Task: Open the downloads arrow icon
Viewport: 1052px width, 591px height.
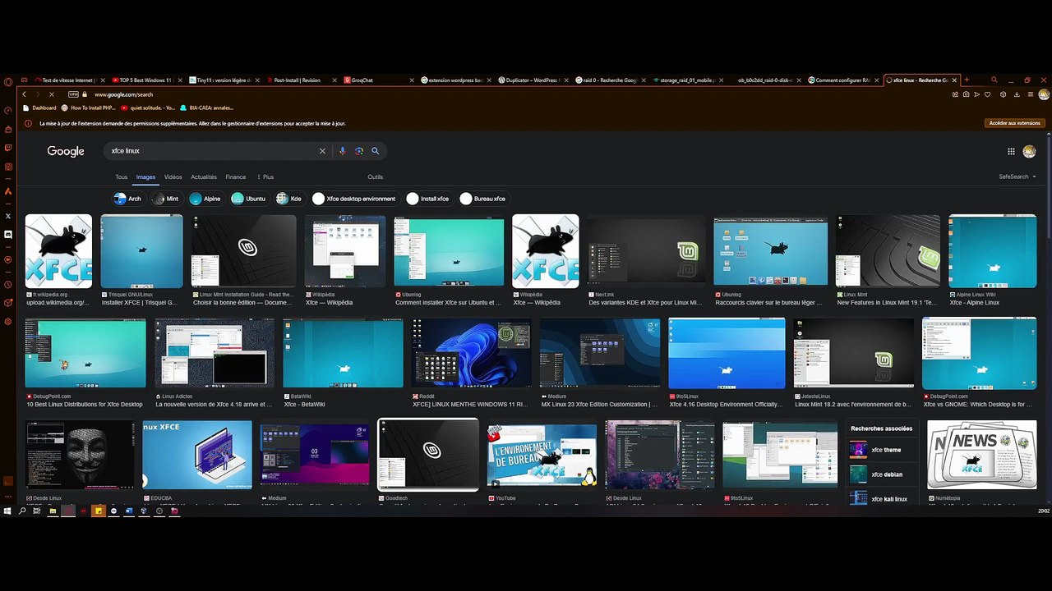Action: [1017, 94]
